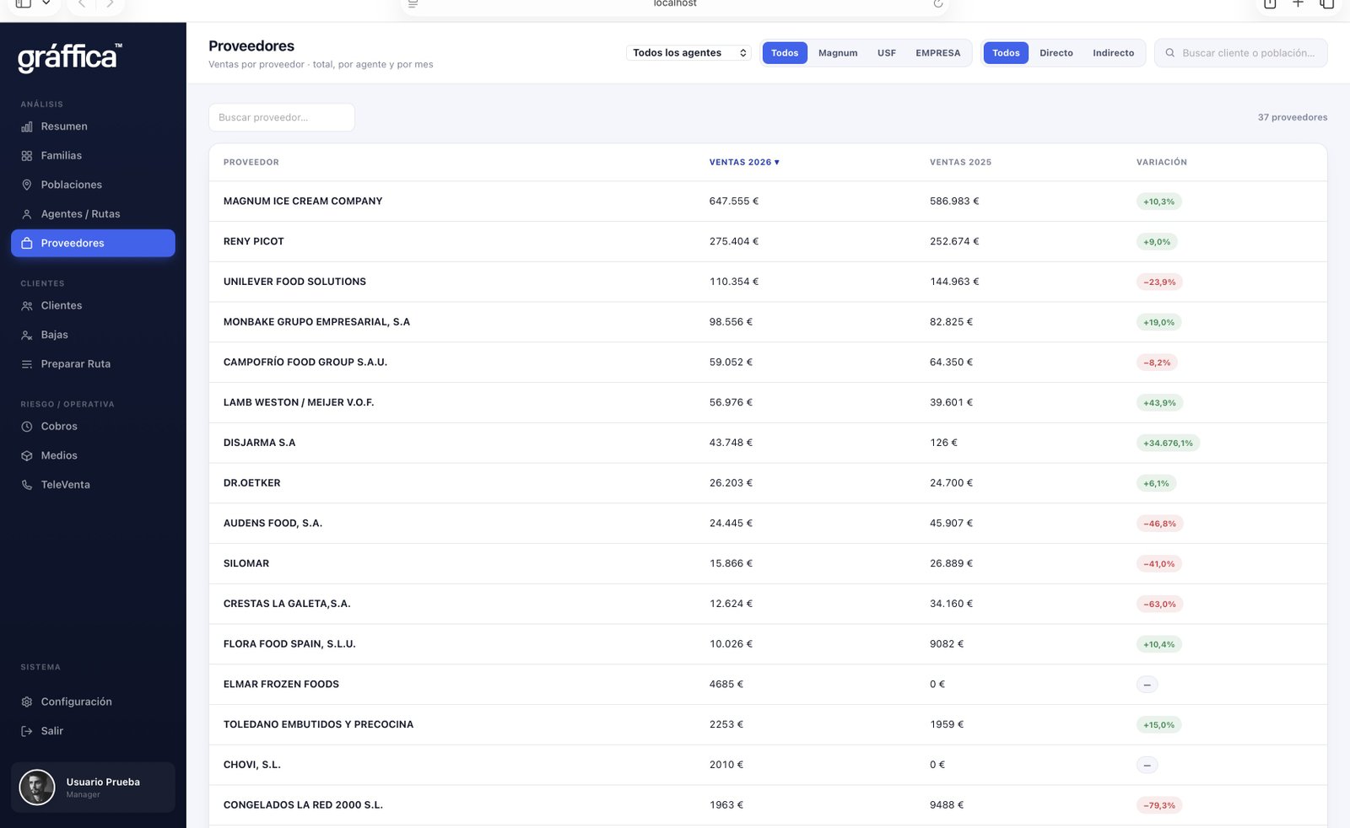Viewport: 1350px width, 828px height.
Task: Open ELMAR FROZEN FOODS supplier
Action: [x=768, y=685]
